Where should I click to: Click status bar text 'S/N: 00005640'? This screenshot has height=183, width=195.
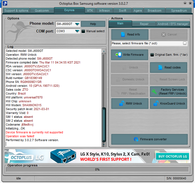(x=176, y=178)
